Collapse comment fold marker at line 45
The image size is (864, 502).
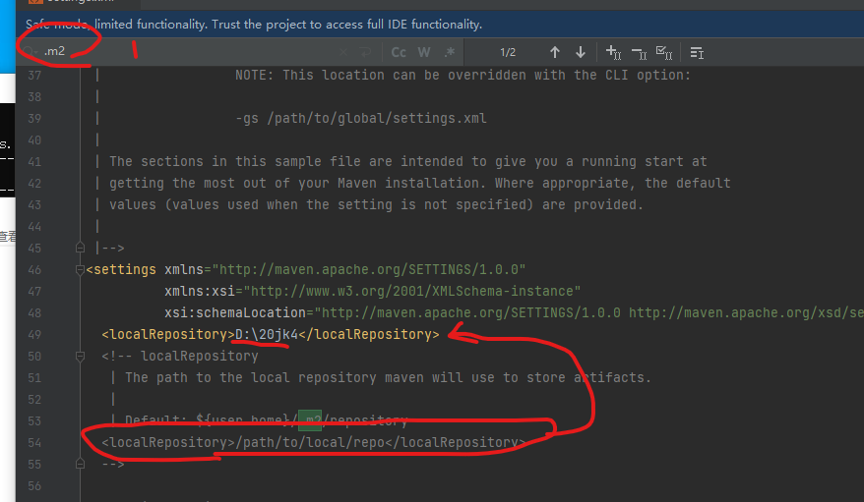80,248
